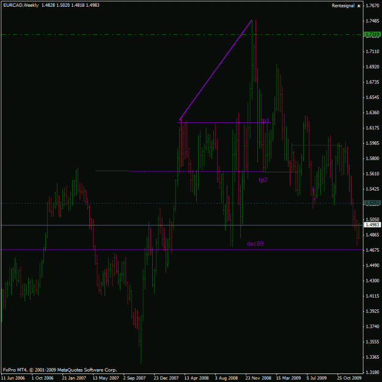
Task: Click the 23 Nov 2008 date label
Action: point(259,378)
